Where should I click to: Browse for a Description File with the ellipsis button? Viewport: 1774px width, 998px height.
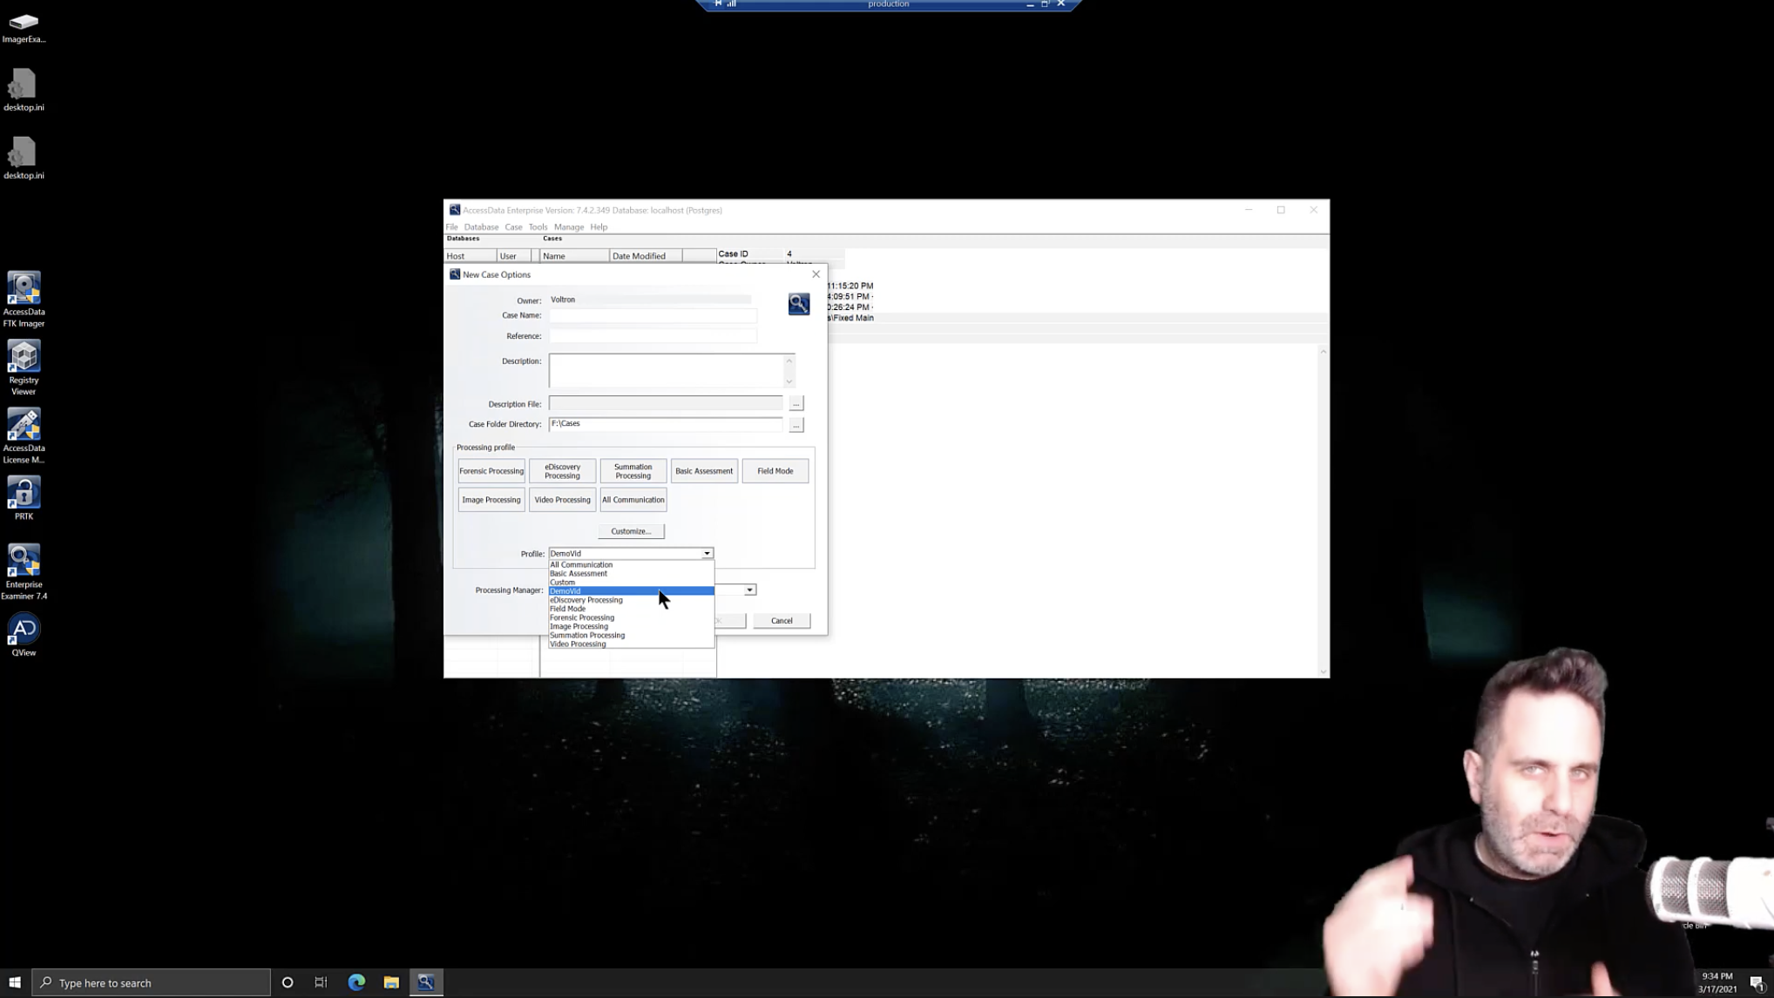796,402
